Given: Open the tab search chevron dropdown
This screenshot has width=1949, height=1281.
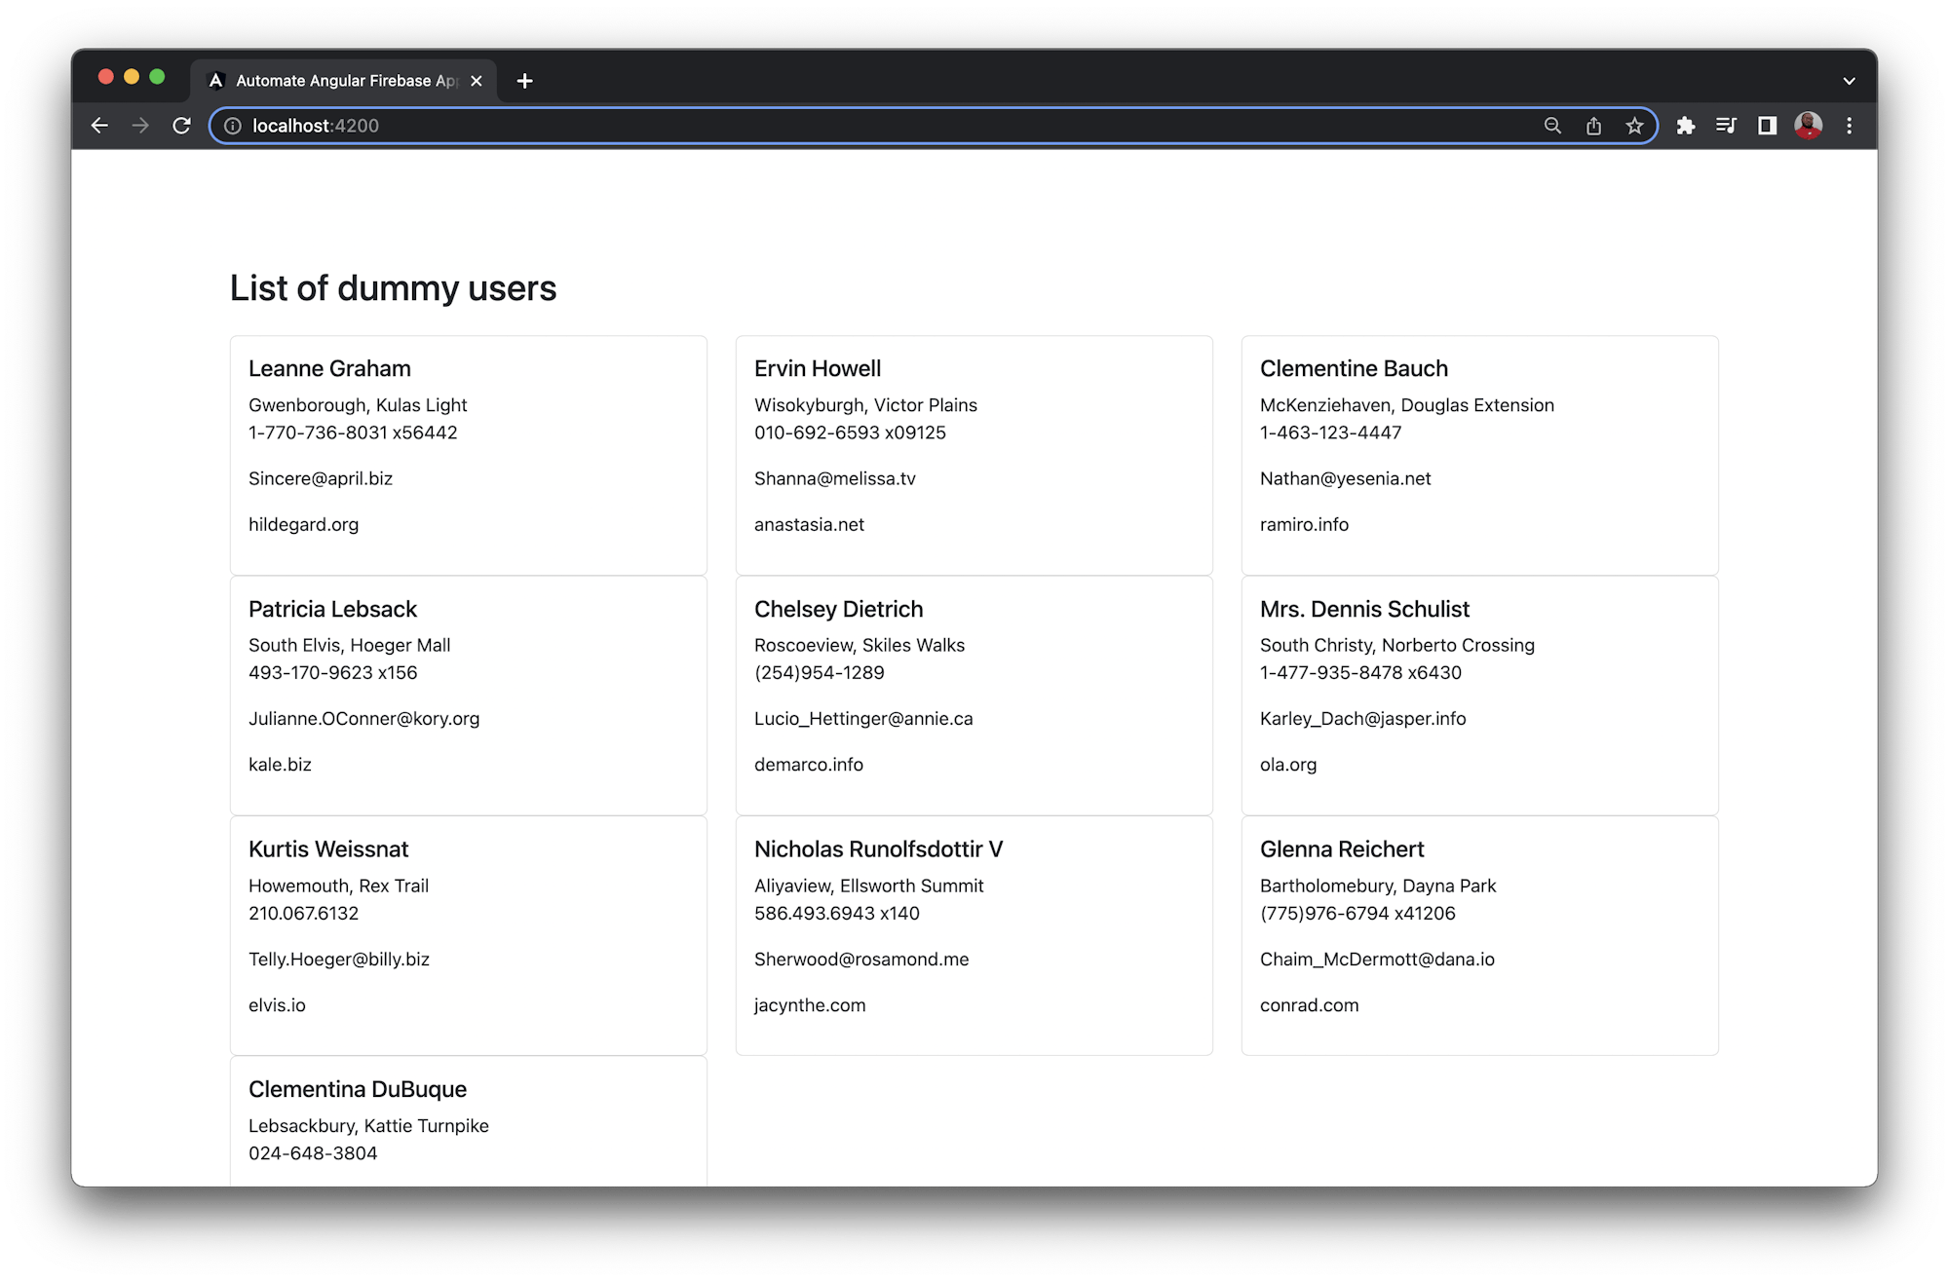Looking at the screenshot, I should (x=1849, y=80).
